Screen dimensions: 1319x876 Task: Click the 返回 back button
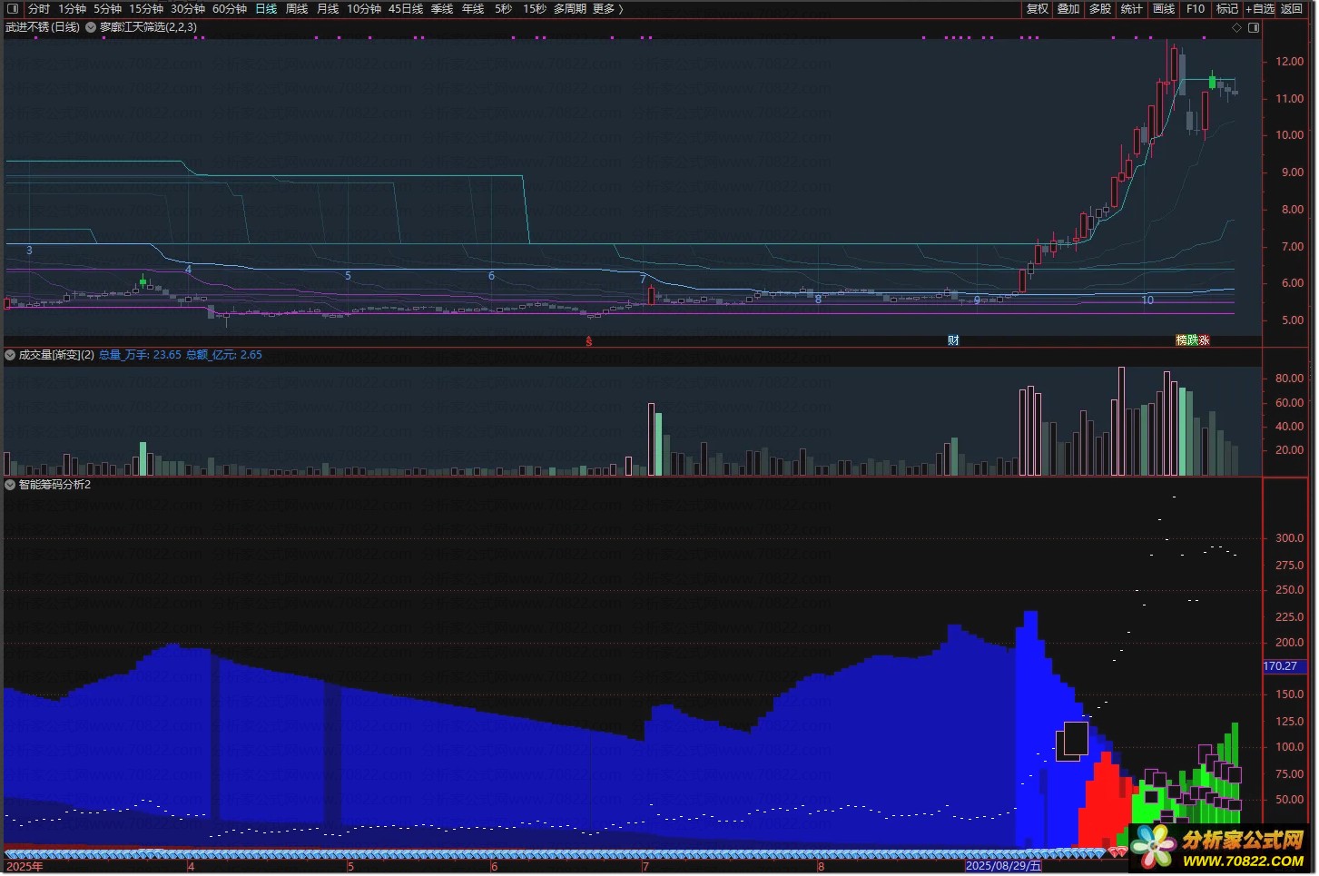pos(1292,9)
